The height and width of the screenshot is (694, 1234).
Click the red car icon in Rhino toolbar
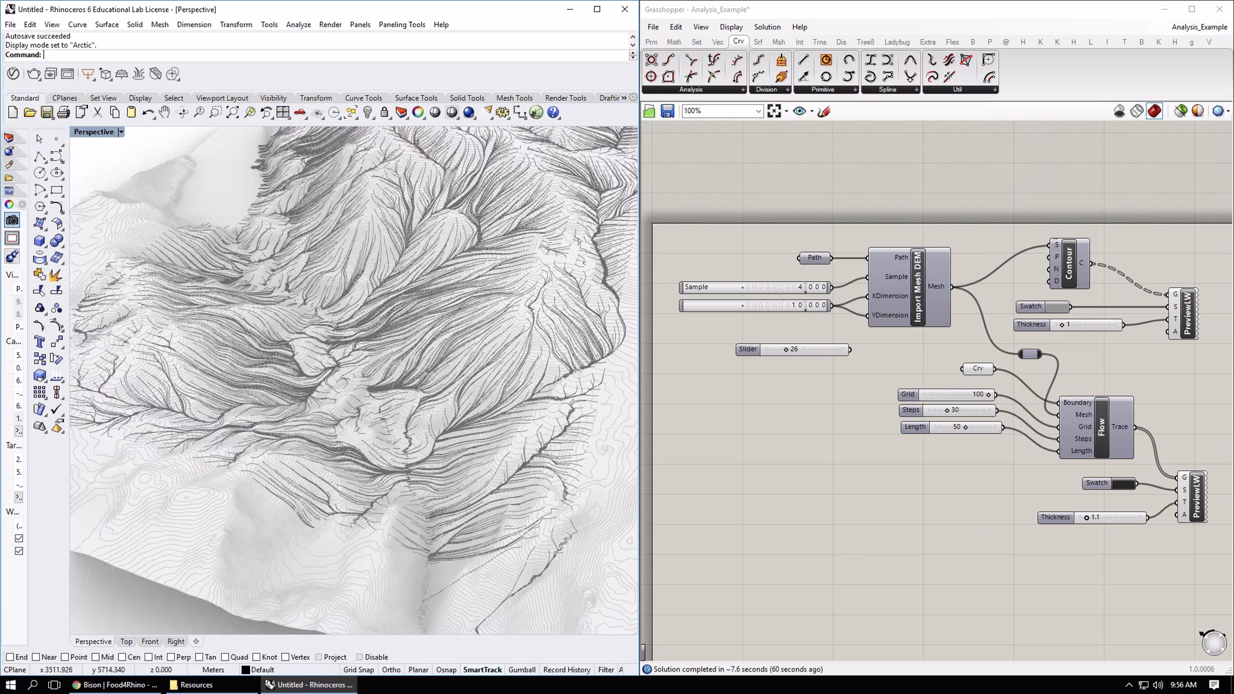300,112
